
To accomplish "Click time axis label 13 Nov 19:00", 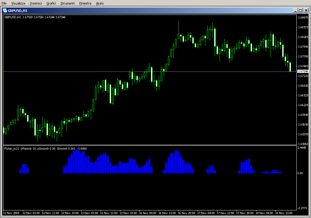I will coord(128,213).
